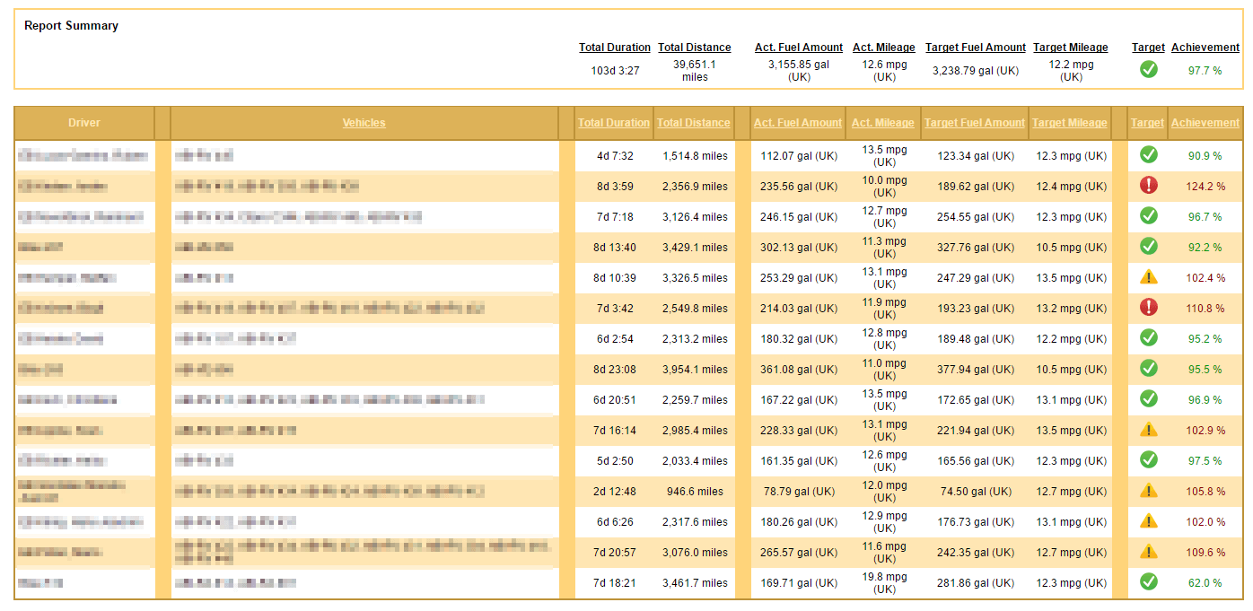Click the yellow warning icon beside 102.9 %
Screen dimensions: 1253x611
tap(1148, 430)
